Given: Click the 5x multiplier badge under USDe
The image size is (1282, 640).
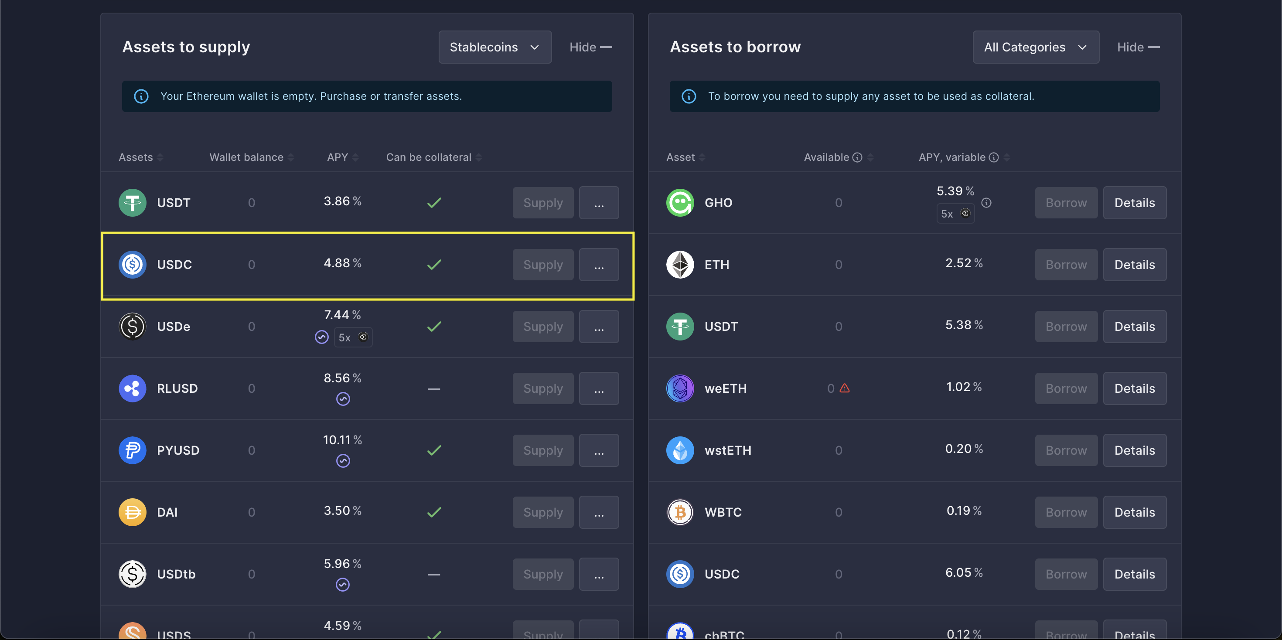Looking at the screenshot, I should (353, 337).
